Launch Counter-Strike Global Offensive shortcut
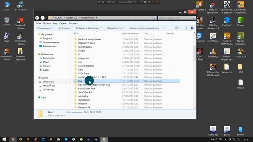 240,8
